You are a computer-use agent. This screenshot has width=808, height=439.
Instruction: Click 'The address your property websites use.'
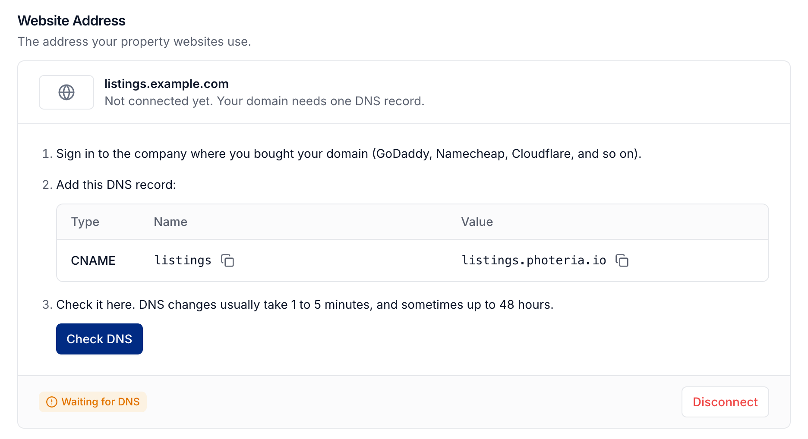point(134,41)
